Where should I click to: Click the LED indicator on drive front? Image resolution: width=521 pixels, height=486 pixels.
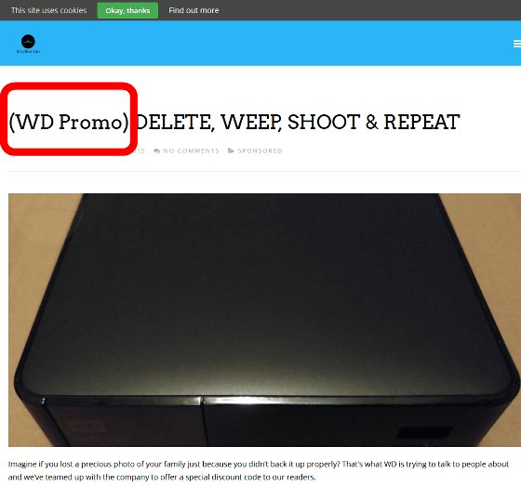[423, 433]
